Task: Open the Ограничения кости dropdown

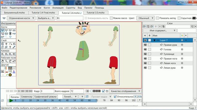Action: point(21,18)
